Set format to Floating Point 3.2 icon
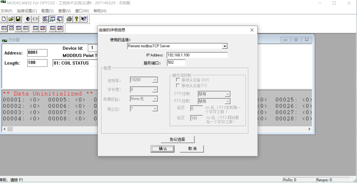The height and width of the screenshot is (183, 357). (36, 28)
